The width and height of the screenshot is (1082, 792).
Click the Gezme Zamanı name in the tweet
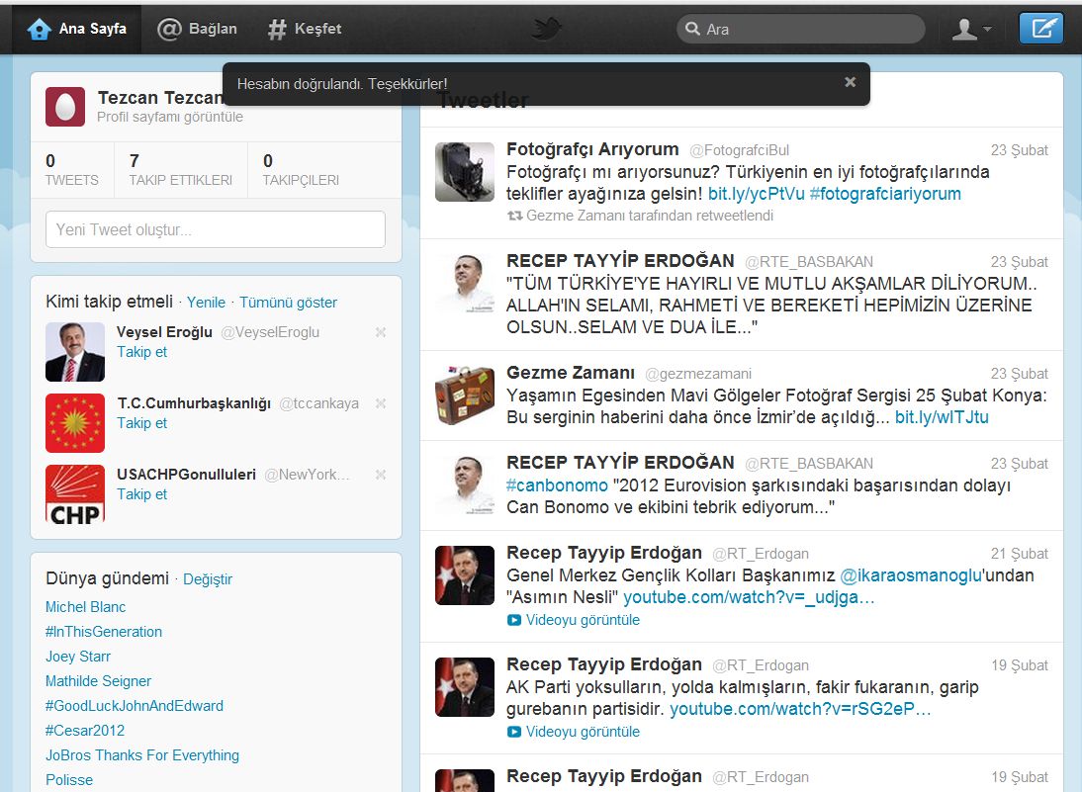[x=571, y=373]
